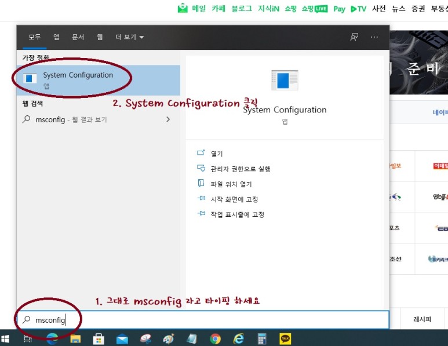Viewport: 448px width, 346px height.
Task: Click the search magnifier icon in input
Action: [26, 319]
